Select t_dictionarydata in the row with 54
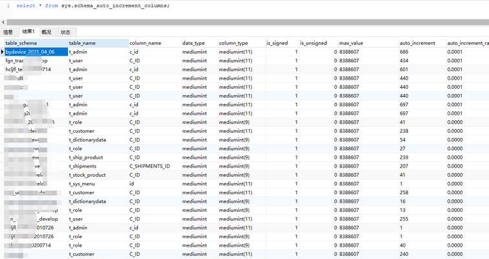The image size is (489, 259). 87,140
